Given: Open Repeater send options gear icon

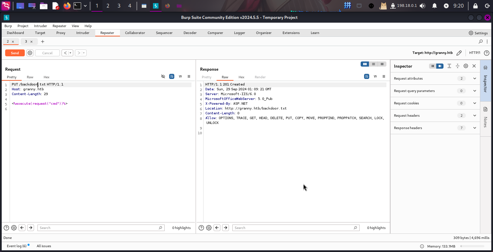Looking at the screenshot, I should tap(30, 53).
